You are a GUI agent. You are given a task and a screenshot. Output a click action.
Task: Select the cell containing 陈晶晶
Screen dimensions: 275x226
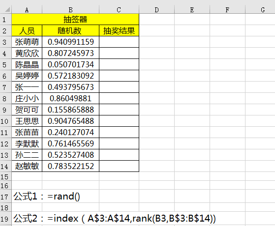27,64
